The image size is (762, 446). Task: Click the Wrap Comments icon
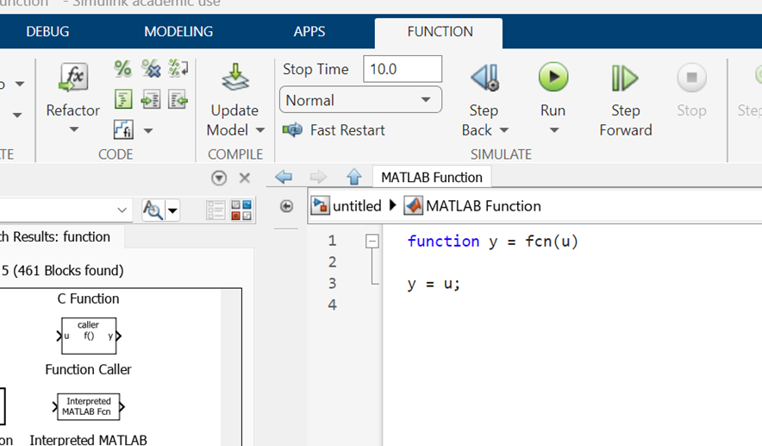[178, 69]
